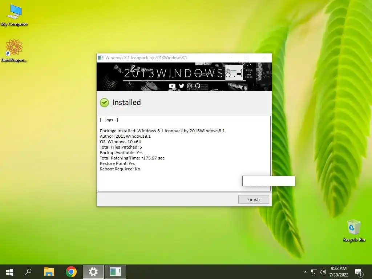The image size is (372, 279).
Task: Click the "Package Installed" log line
Action: tap(162, 131)
